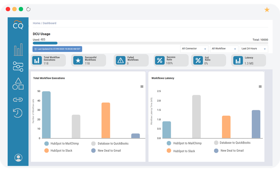
Task: Open the All Connector dropdown
Action: pyautogui.click(x=194, y=49)
